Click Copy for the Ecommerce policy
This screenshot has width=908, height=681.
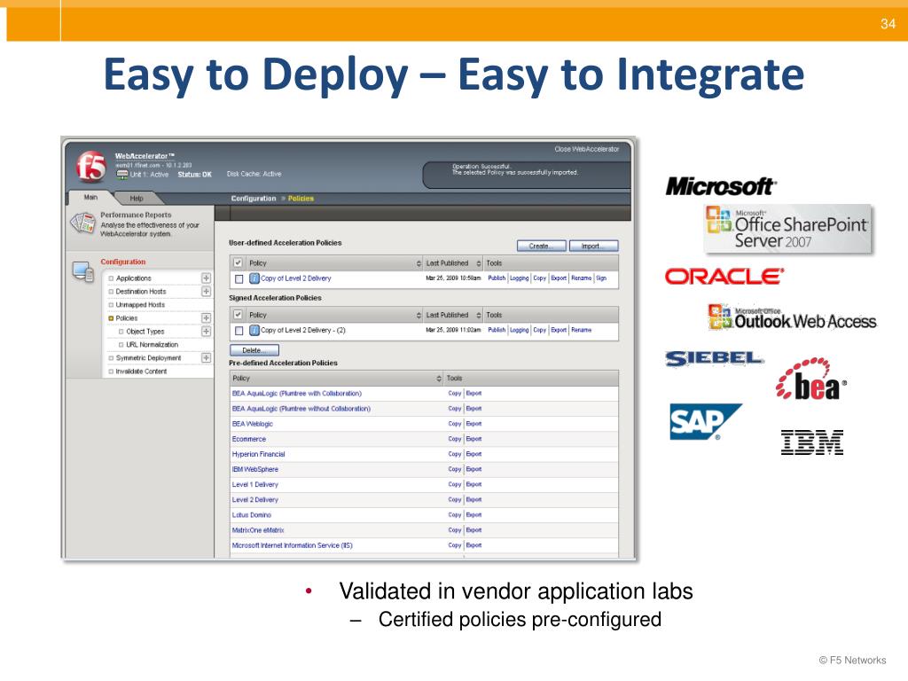coord(455,439)
